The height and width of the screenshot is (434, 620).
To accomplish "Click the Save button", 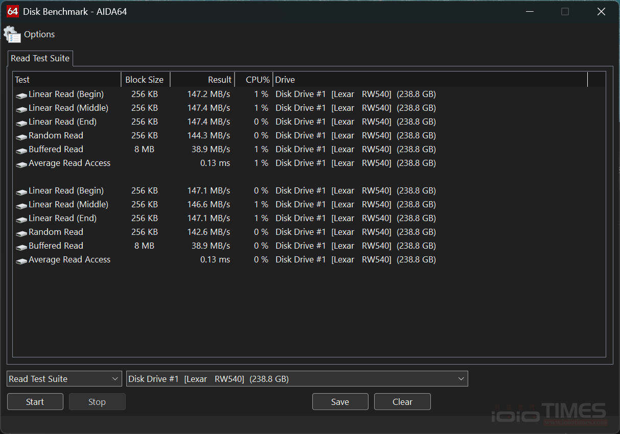I will (x=340, y=402).
